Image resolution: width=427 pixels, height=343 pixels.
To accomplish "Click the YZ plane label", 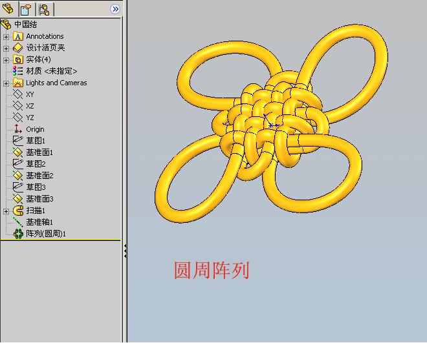I will (30, 118).
